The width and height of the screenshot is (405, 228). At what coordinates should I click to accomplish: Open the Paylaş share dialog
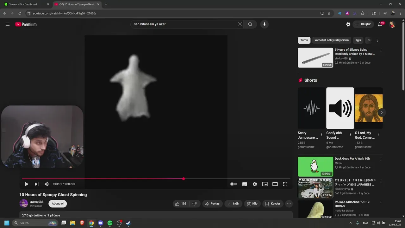[212, 204]
